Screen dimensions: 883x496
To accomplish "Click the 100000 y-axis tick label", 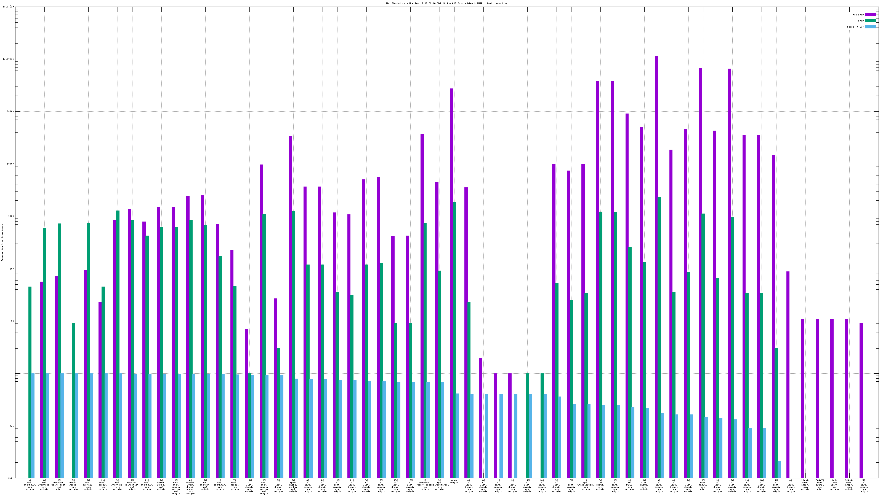I will 10,111.
